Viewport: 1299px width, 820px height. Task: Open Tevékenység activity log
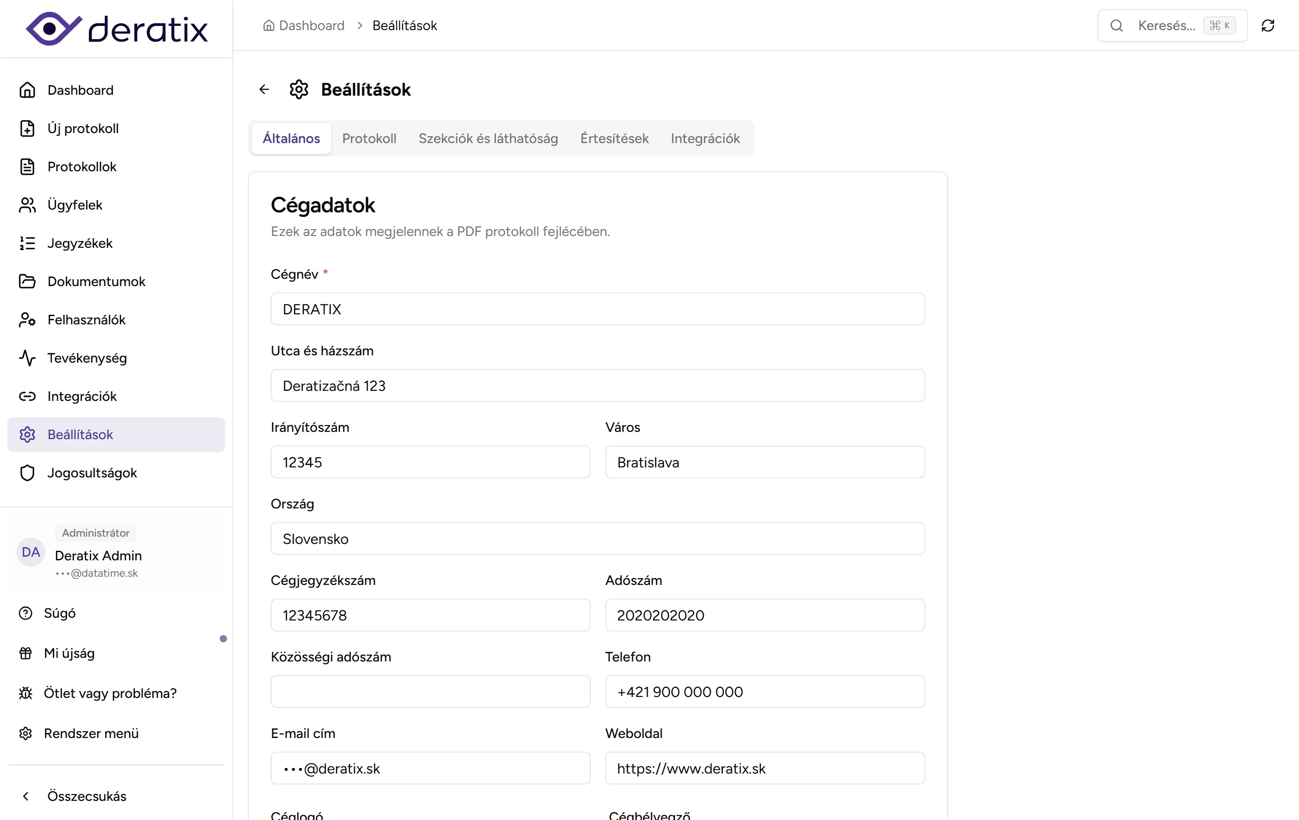[87, 358]
